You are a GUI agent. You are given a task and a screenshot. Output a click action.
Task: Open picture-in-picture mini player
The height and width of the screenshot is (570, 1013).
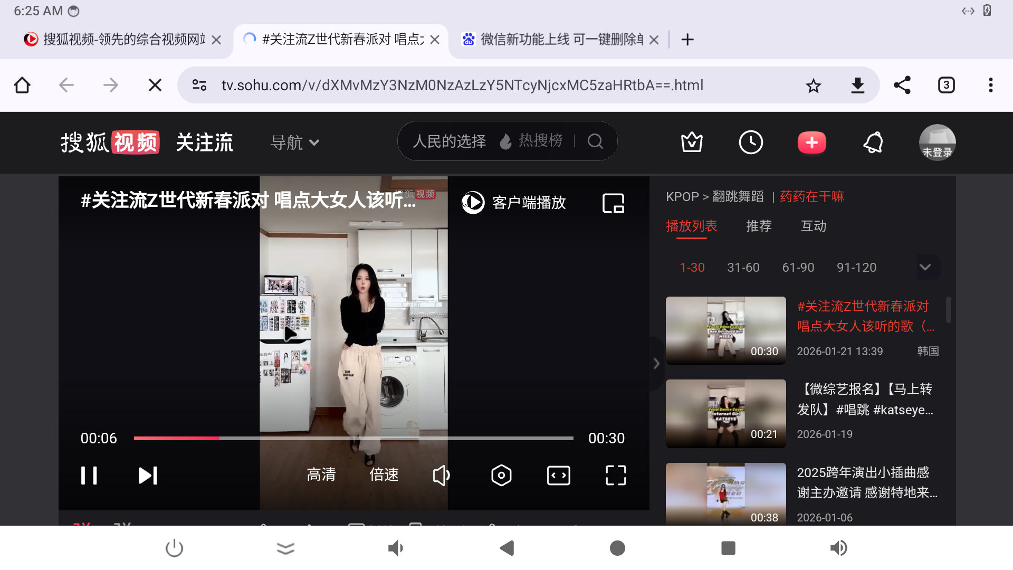click(613, 203)
